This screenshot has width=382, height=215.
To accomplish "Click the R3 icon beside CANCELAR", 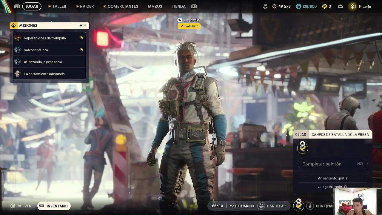I will coord(261,206).
